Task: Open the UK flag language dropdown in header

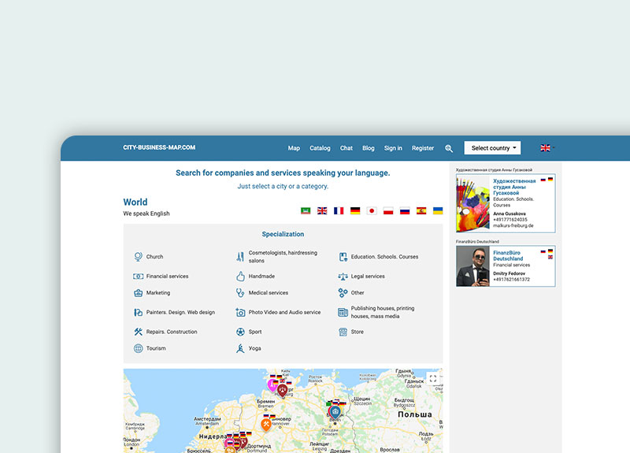Action: 547,148
